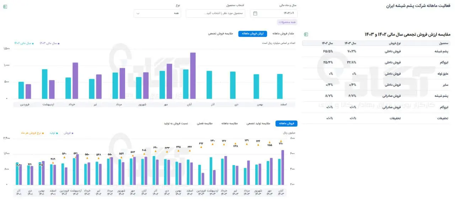Click the همه محصولات filter tag
Viewport: 455px width, 202px height.
click(x=287, y=22)
